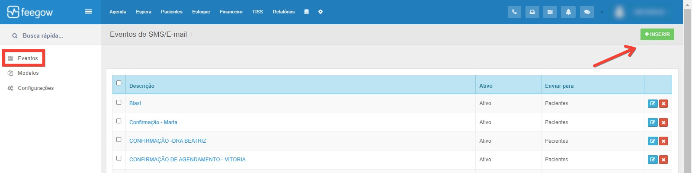
Task: Tick the checkbox for Blast row
Action: point(119,103)
